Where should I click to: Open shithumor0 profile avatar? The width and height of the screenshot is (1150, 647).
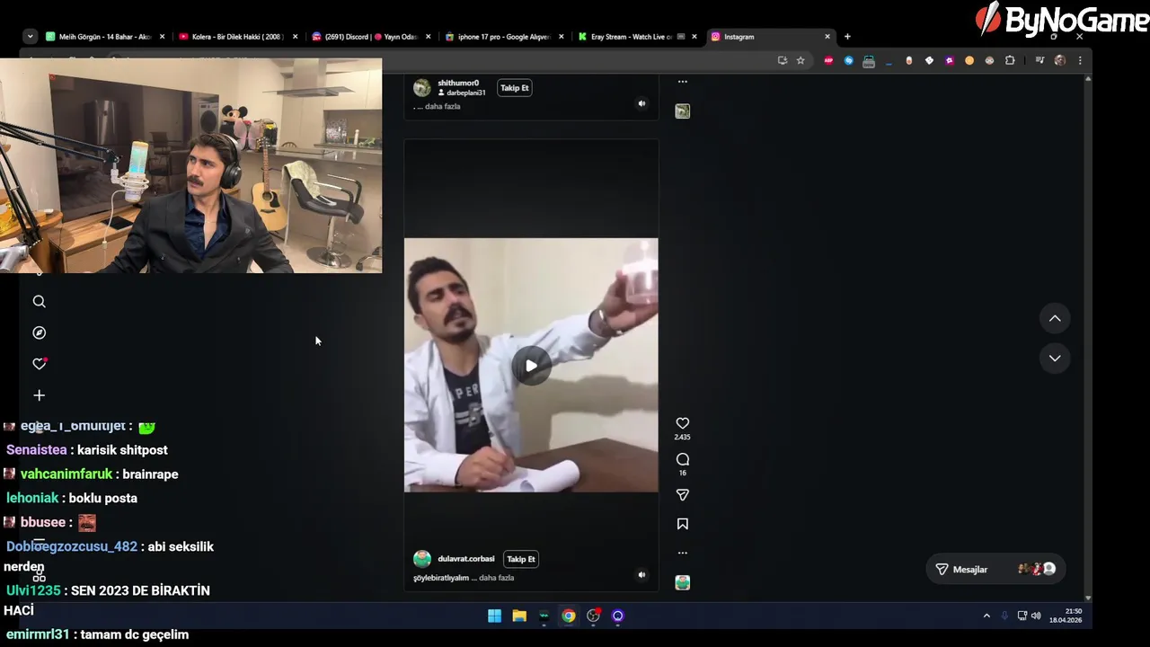(422, 87)
